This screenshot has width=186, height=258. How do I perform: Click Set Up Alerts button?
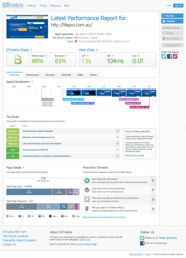click(x=172, y=39)
